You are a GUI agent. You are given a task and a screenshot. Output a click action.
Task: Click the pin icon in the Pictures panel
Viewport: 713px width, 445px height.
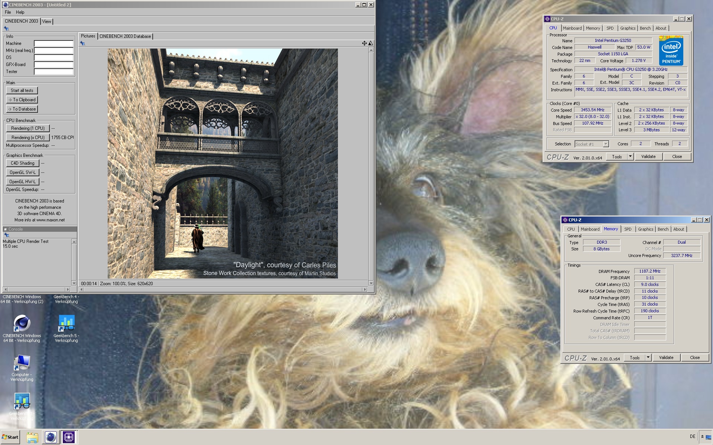click(82, 43)
